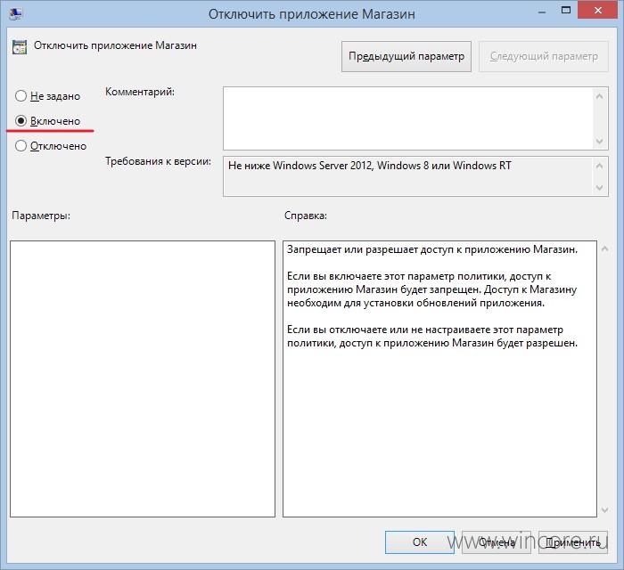The width and height of the screenshot is (624, 570).
Task: Confirm with the OK button
Action: coord(420,542)
